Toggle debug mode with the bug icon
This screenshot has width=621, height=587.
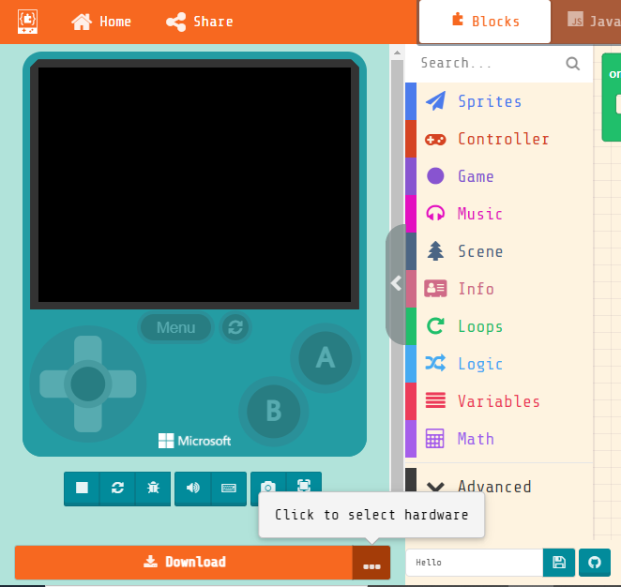(153, 488)
